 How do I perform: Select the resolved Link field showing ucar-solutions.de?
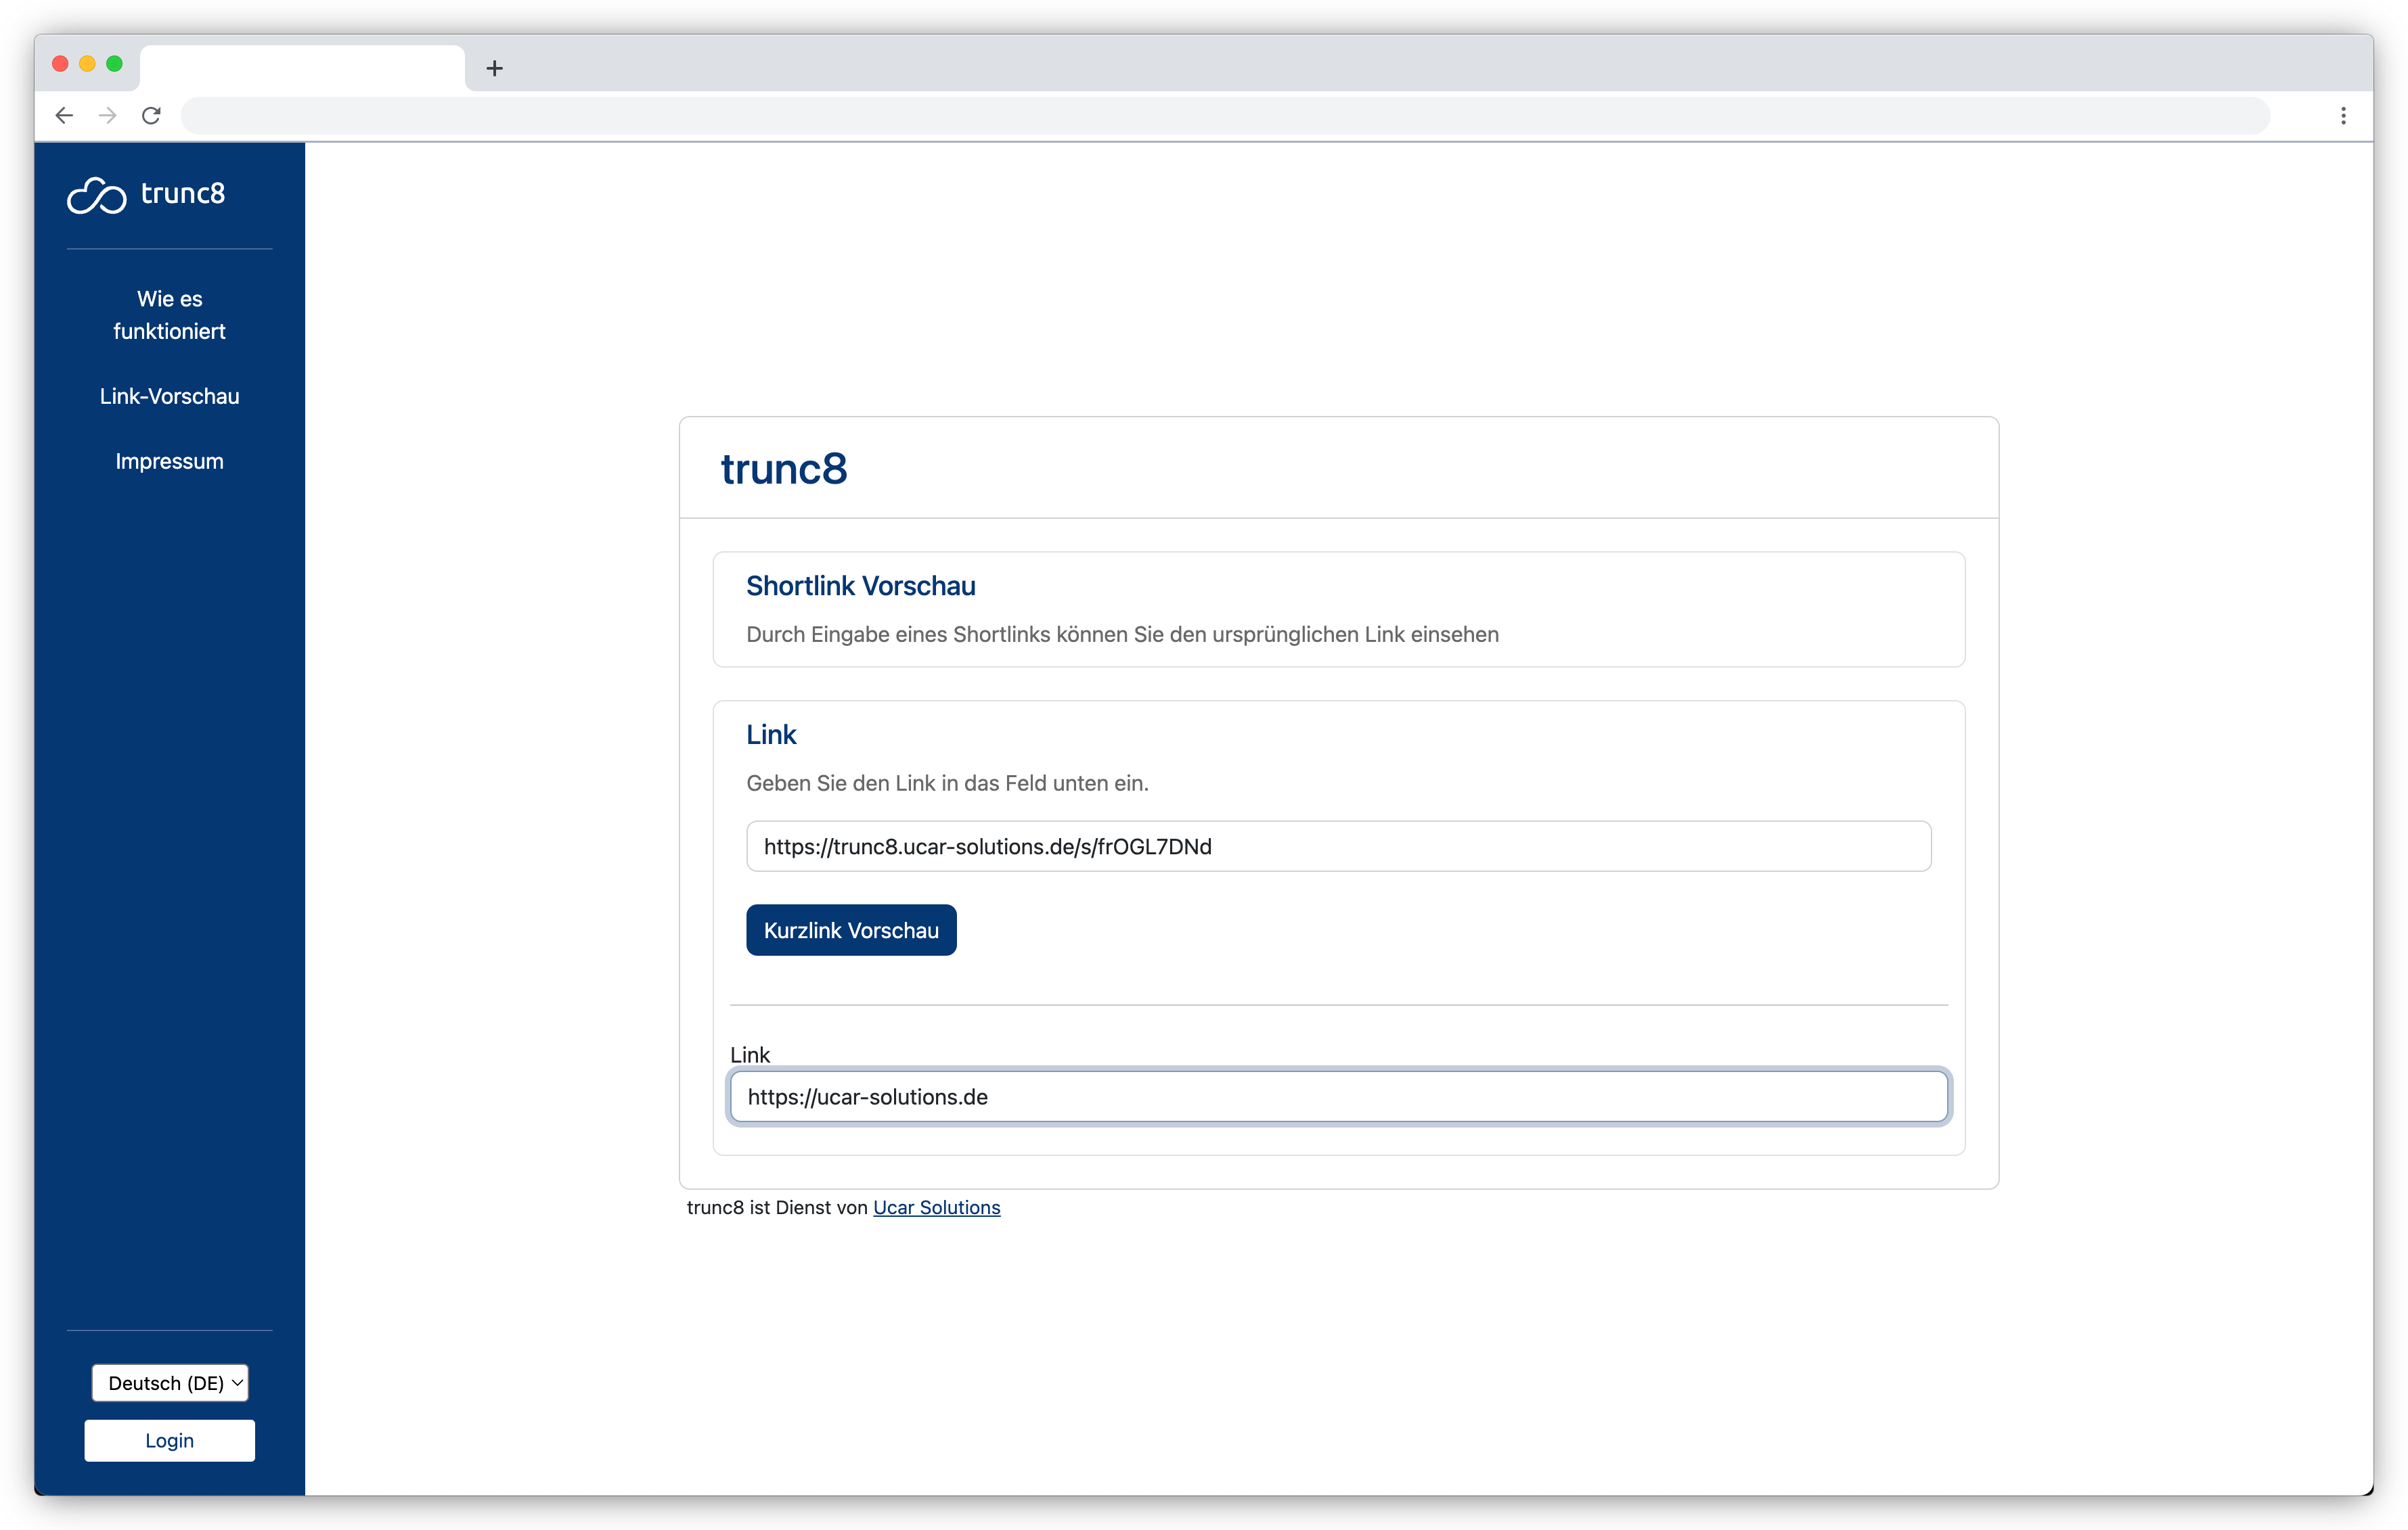pos(1337,1096)
